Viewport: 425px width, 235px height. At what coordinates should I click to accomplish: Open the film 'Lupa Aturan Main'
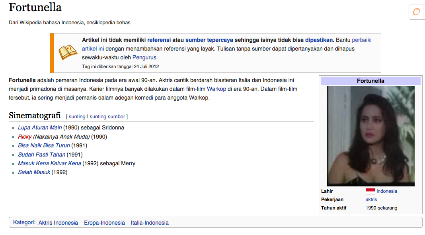(40, 127)
